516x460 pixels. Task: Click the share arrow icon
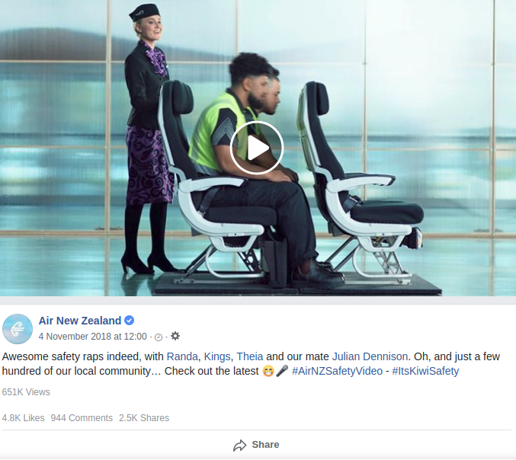pyautogui.click(x=239, y=446)
